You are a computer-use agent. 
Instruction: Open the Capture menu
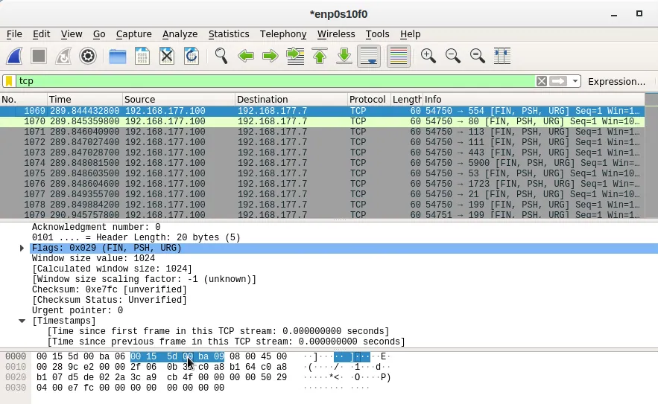[x=134, y=34]
